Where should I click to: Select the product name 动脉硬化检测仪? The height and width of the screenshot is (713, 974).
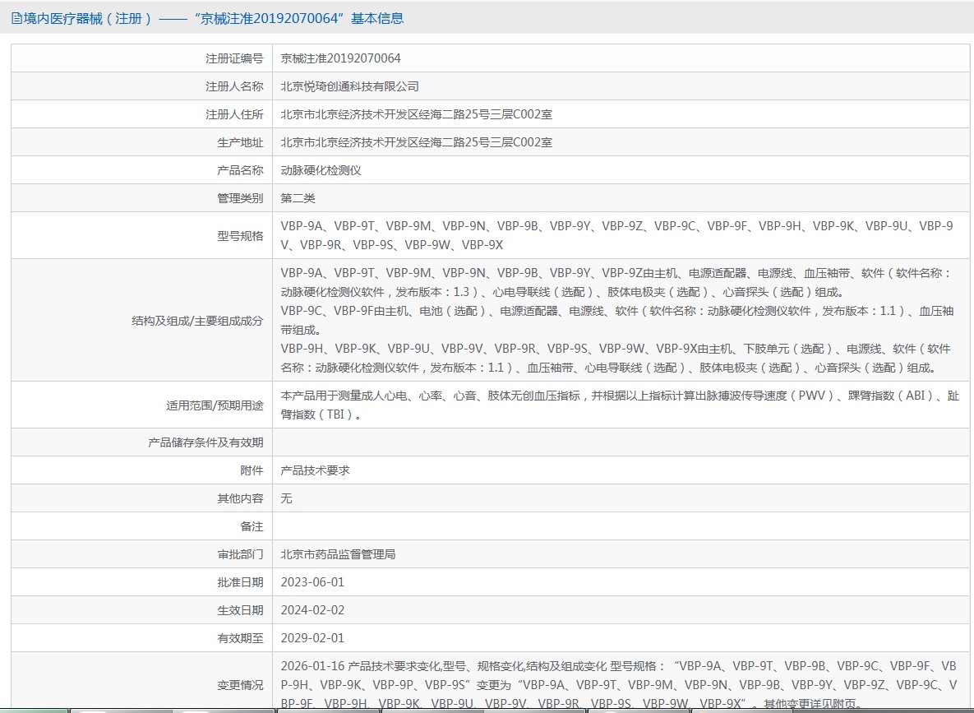321,170
